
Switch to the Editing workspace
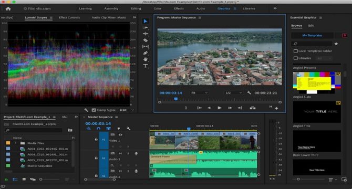136,8
